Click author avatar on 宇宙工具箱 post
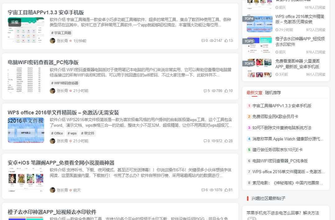 point(53,41)
